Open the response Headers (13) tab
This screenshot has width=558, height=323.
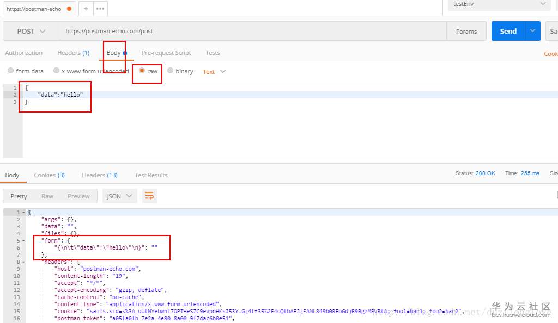[x=100, y=175]
